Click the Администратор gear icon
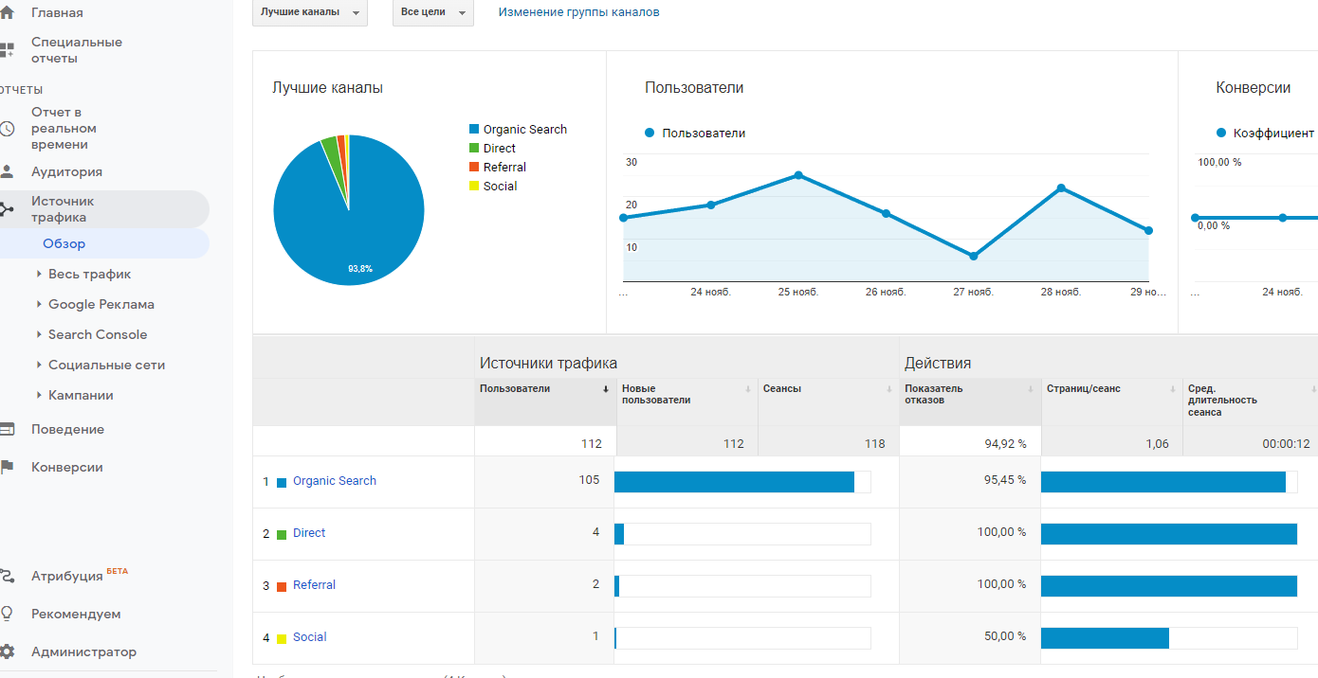1318x678 pixels. pyautogui.click(x=7, y=651)
